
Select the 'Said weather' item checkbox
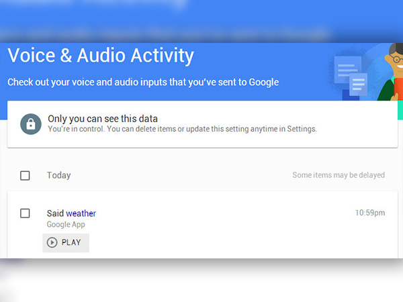(25, 213)
